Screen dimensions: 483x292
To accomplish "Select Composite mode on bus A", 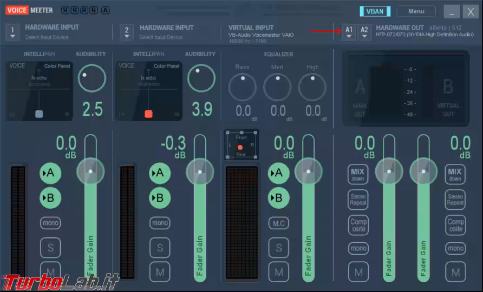I will [358, 225].
